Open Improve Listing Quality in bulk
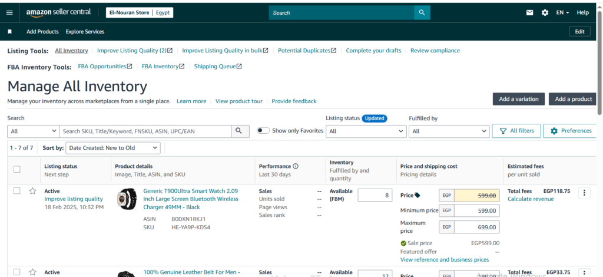 coord(222,51)
